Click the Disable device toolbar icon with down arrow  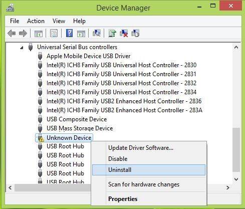tap(135, 33)
